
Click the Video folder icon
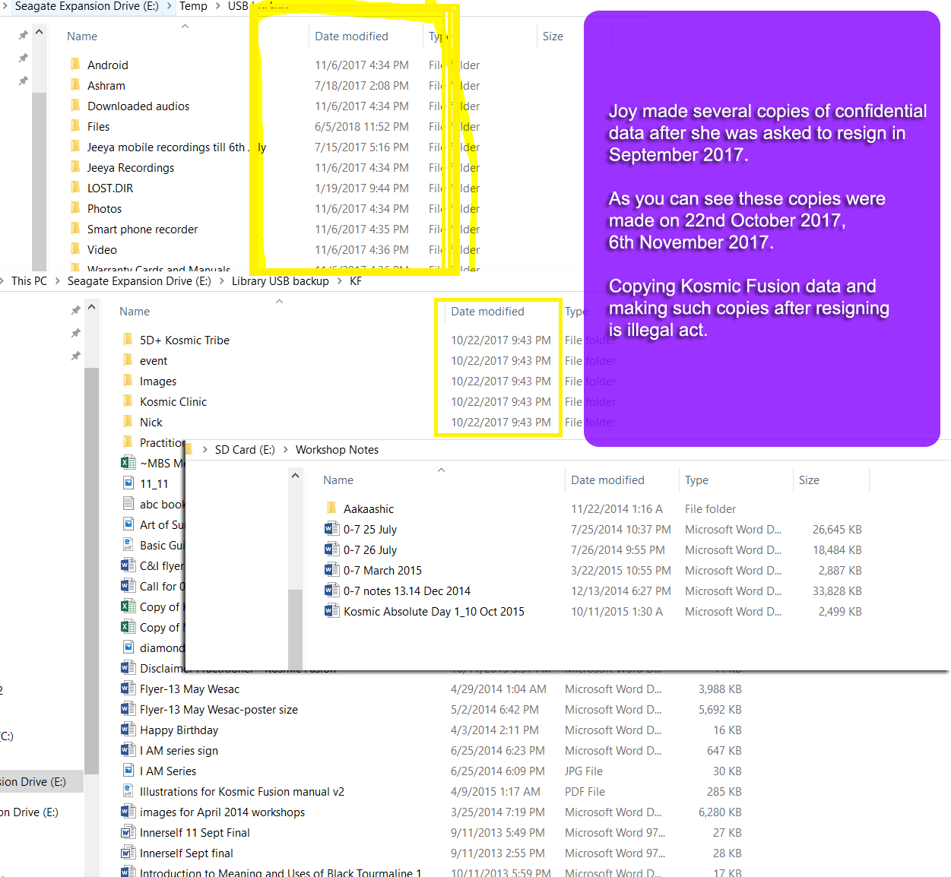(75, 249)
